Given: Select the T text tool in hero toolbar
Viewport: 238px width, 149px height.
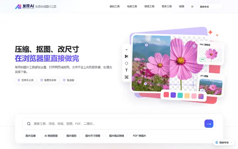Looking at the screenshot, I should coord(126,70).
